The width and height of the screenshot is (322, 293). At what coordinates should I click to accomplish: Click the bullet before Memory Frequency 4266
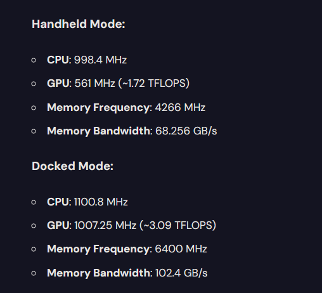34,108
